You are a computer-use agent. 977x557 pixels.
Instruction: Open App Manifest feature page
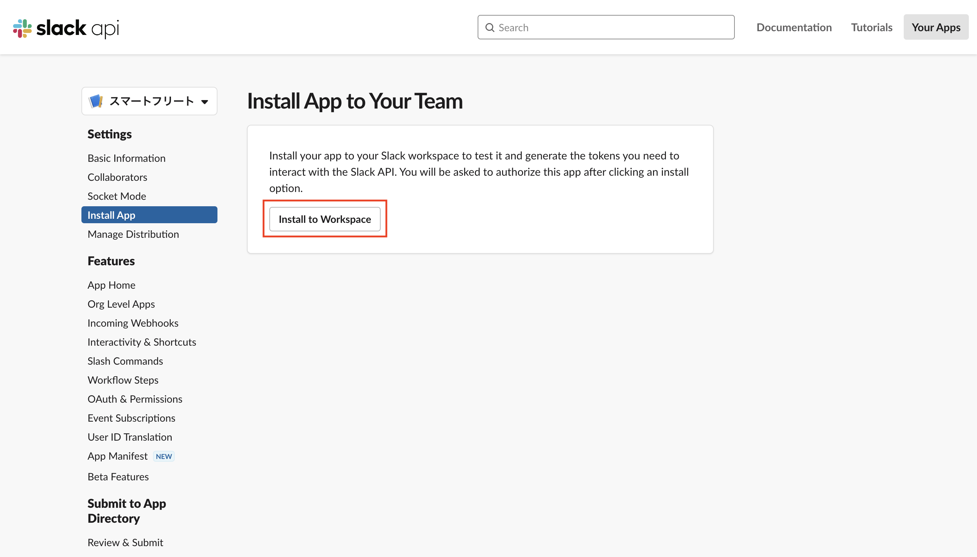point(117,456)
